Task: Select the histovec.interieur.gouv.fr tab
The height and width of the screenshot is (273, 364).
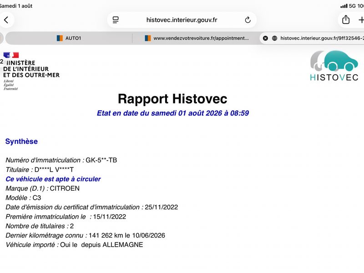Action: [312, 38]
